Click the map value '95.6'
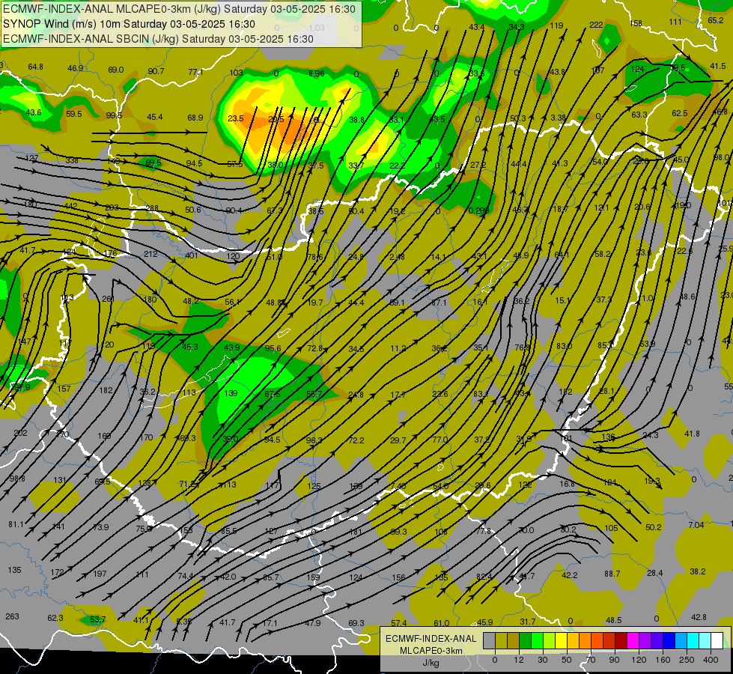The width and height of the screenshot is (733, 674). tap(273, 348)
